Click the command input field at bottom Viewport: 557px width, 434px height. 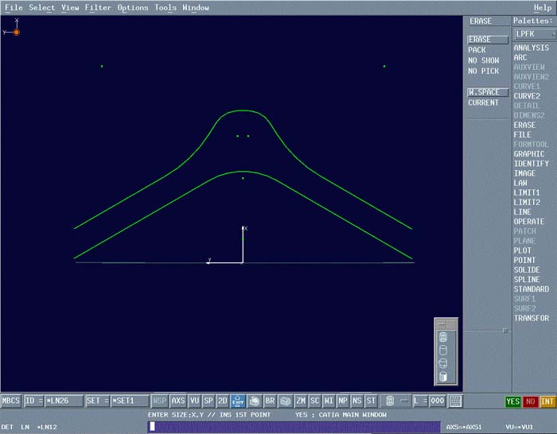pos(294,427)
